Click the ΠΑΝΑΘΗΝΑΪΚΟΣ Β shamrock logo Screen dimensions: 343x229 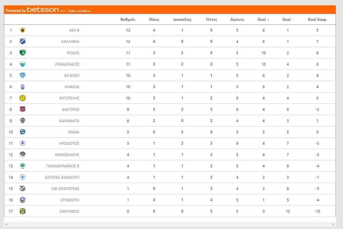point(22,166)
